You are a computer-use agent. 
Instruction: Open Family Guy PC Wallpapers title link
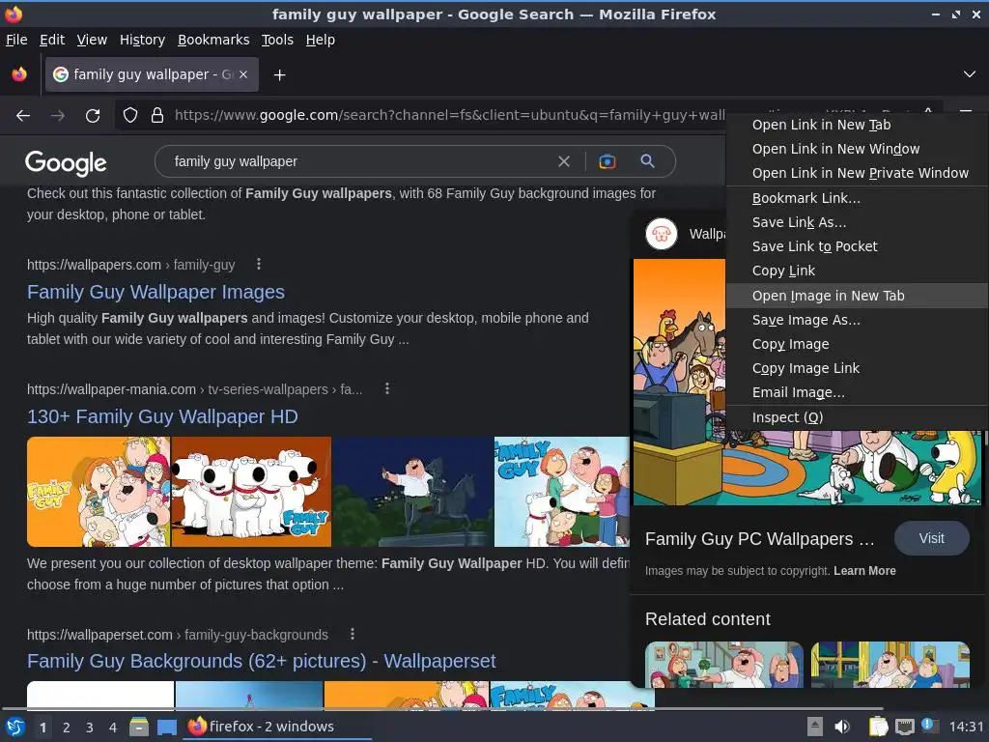(x=760, y=539)
